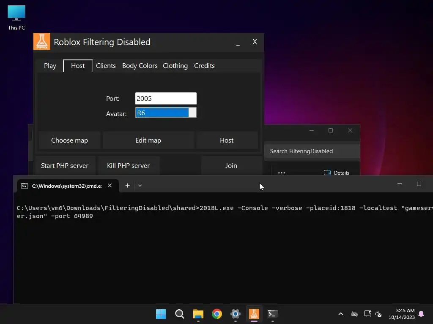Go to Body Colors tab

click(x=140, y=65)
